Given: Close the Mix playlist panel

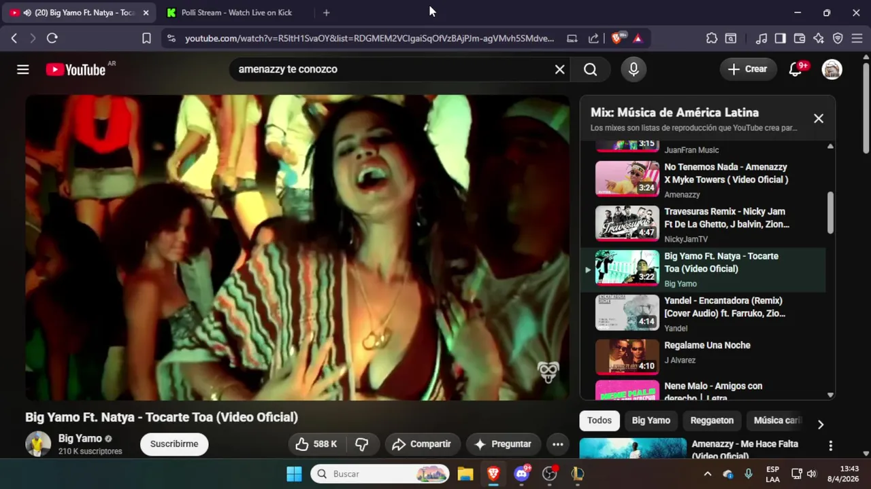Looking at the screenshot, I should point(819,118).
